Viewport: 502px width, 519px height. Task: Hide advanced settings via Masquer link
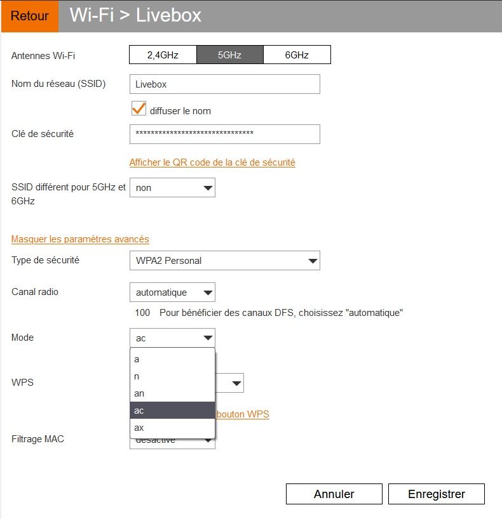click(80, 239)
